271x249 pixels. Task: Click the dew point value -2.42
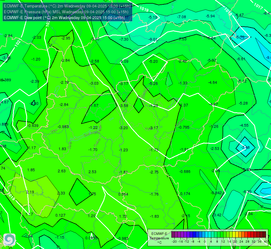182,61
